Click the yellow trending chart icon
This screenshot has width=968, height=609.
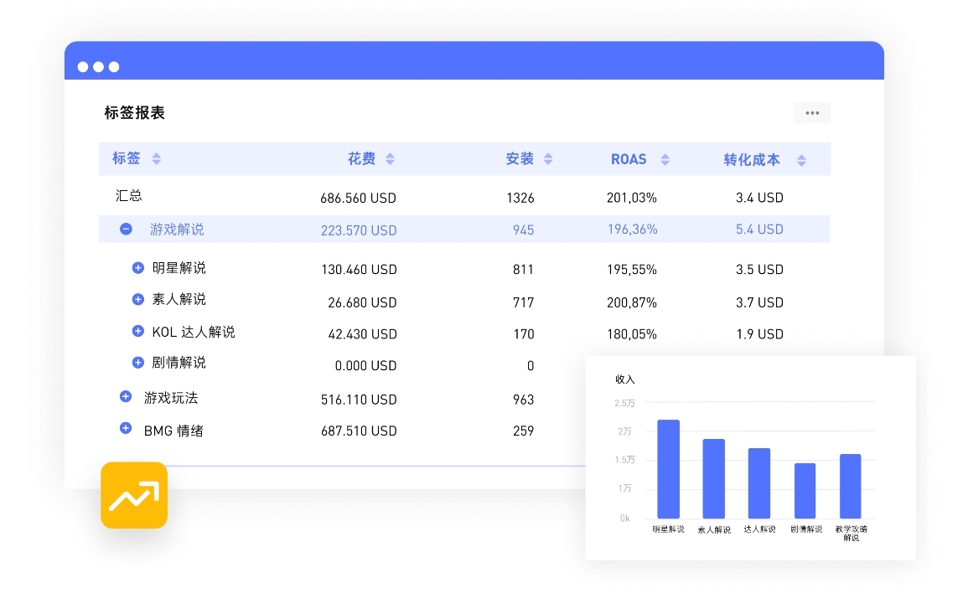pyautogui.click(x=133, y=495)
